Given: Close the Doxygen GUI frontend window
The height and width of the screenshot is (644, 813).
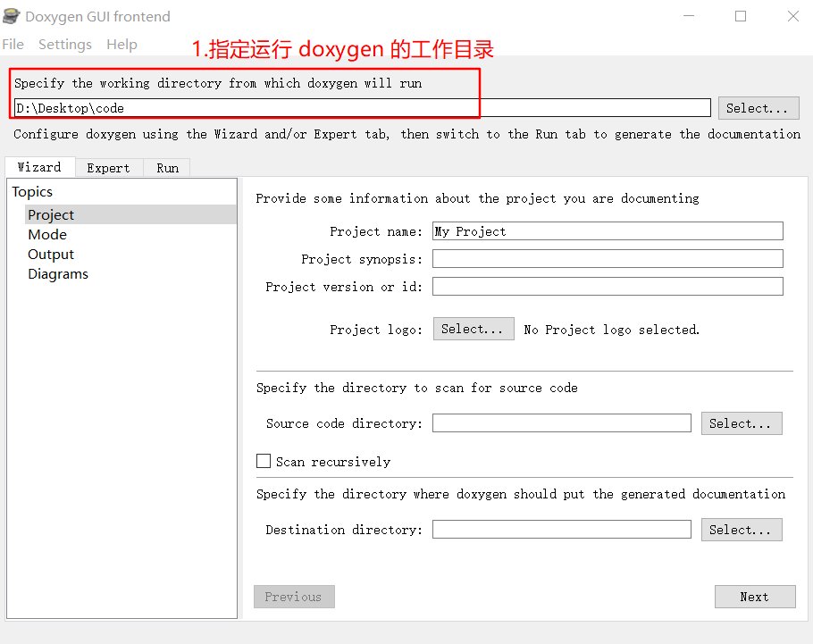Looking at the screenshot, I should 792,16.
